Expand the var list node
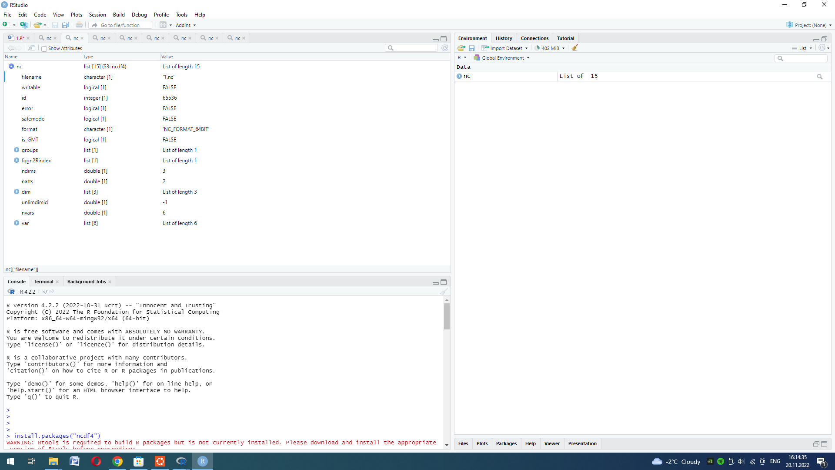The height and width of the screenshot is (470, 835). point(17,223)
